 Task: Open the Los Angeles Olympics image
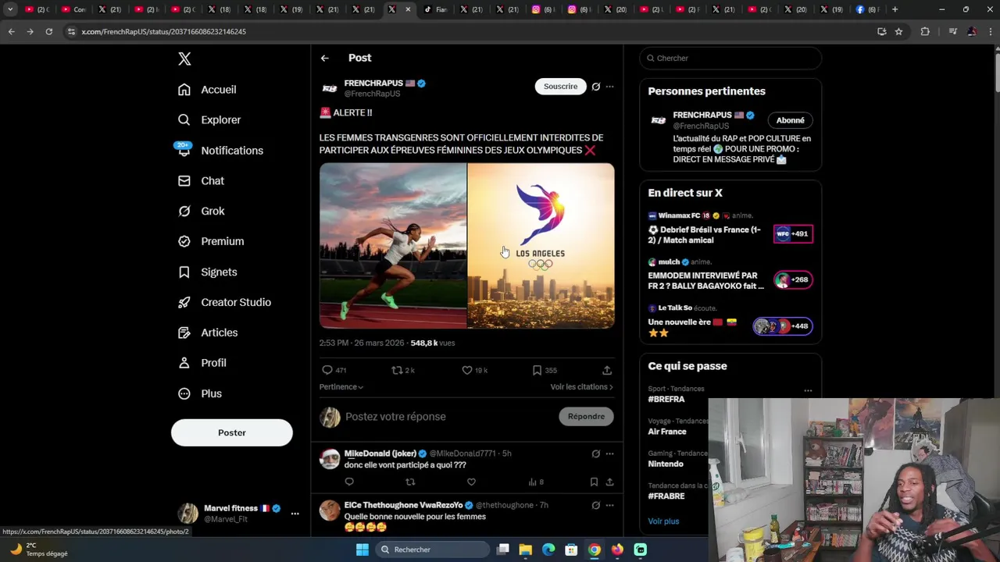click(x=541, y=246)
